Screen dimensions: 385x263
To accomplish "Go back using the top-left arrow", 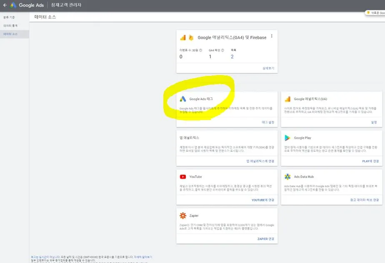I will pos(5,5).
